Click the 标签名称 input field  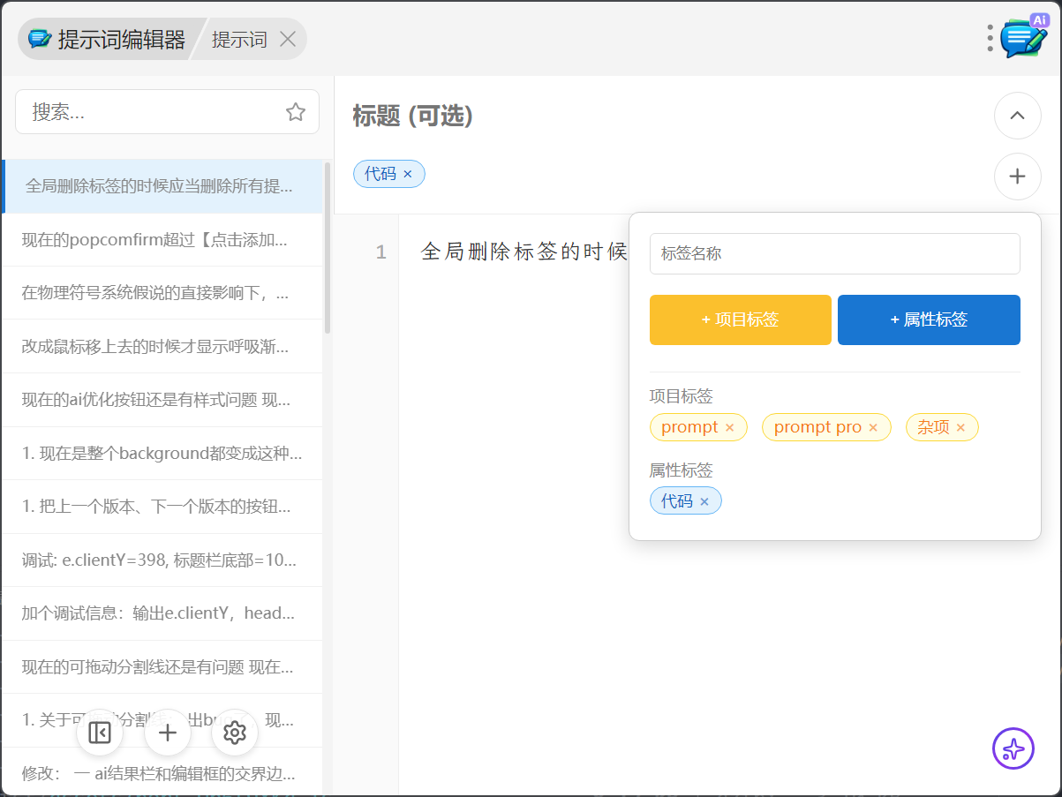[x=834, y=253]
